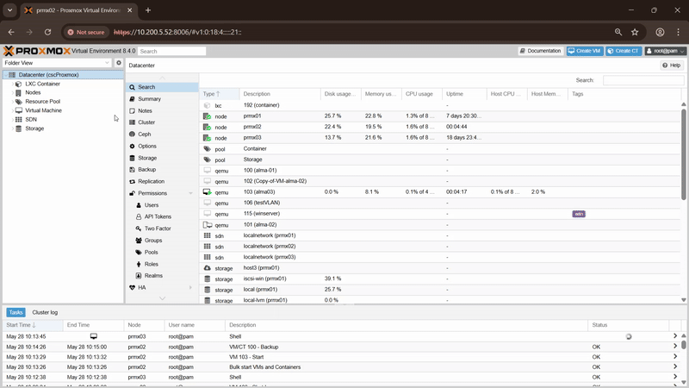Click the Create VM button
Image resolution: width=689 pixels, height=388 pixels.
coord(585,51)
